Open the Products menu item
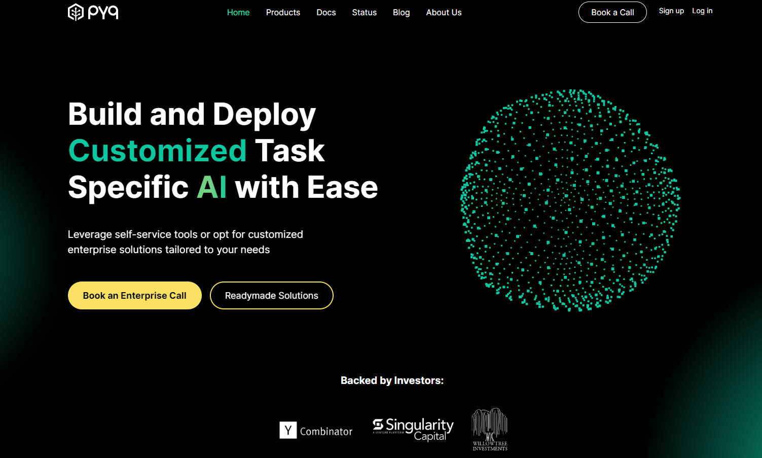This screenshot has width=762, height=458. (x=283, y=12)
